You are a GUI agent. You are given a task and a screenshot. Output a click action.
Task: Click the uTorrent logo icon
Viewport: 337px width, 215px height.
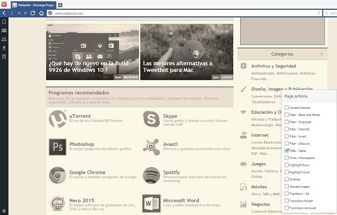(58, 119)
